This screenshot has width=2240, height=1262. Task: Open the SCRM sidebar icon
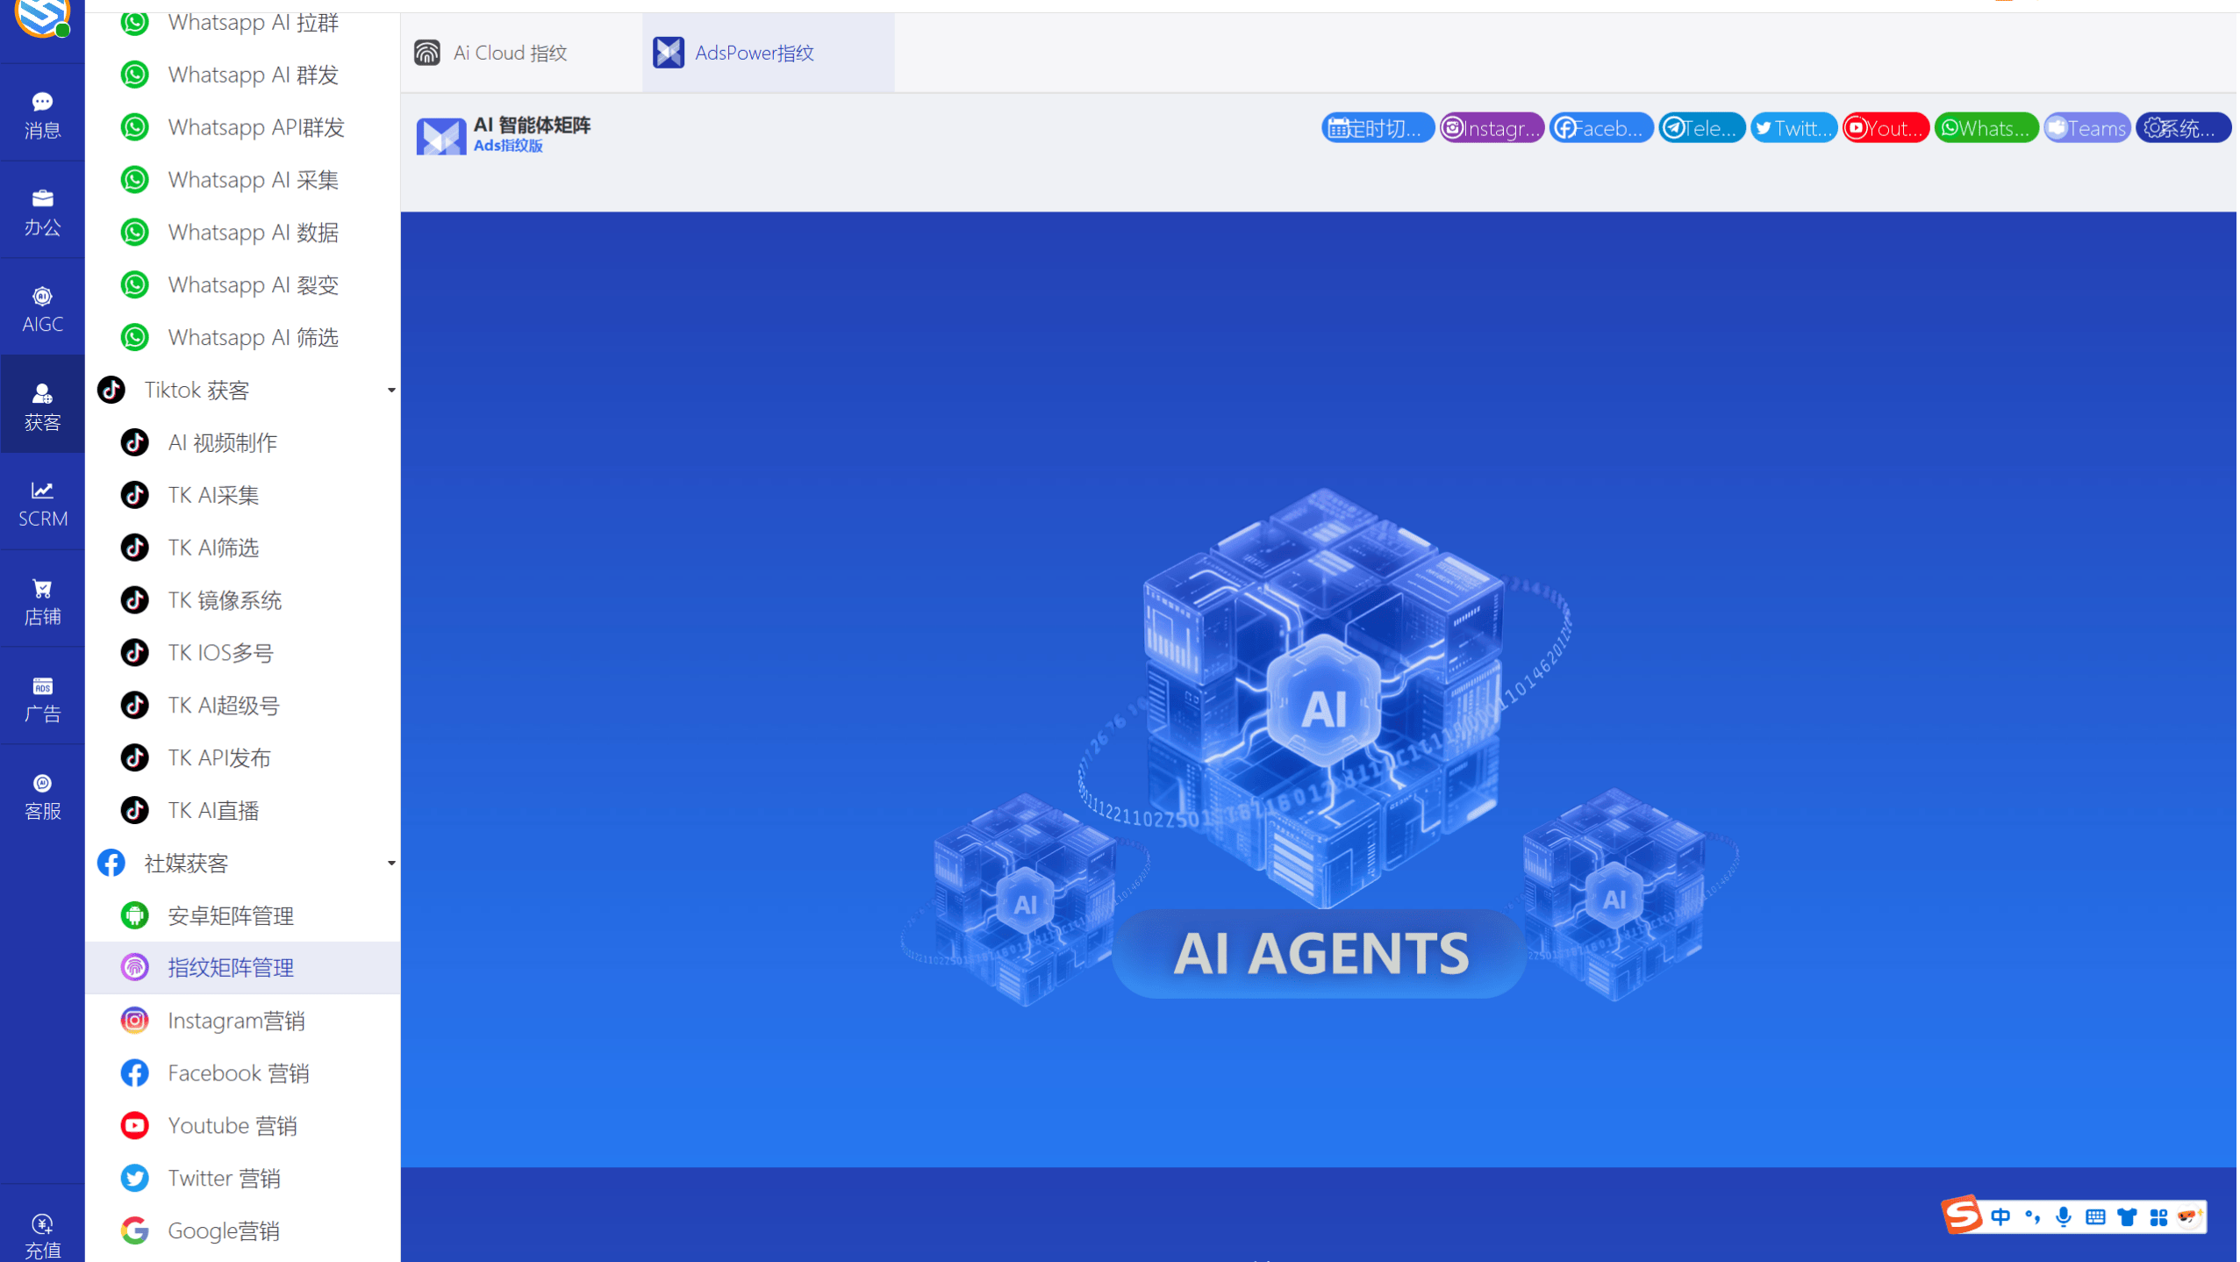coord(42,504)
